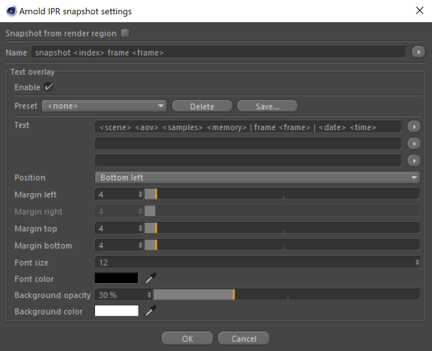Close the Arnold IPR snapshot settings dialog
The height and width of the screenshot is (351, 432).
[x=420, y=10]
